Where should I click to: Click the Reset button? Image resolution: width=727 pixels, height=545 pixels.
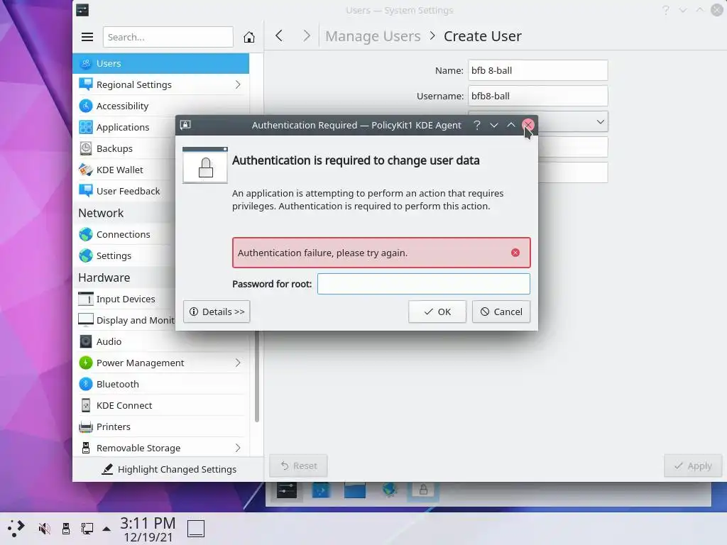tap(299, 466)
